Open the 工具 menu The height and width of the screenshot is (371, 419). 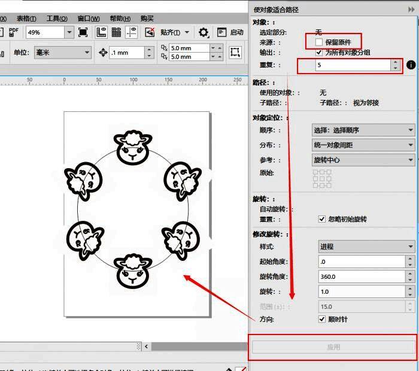[57, 18]
